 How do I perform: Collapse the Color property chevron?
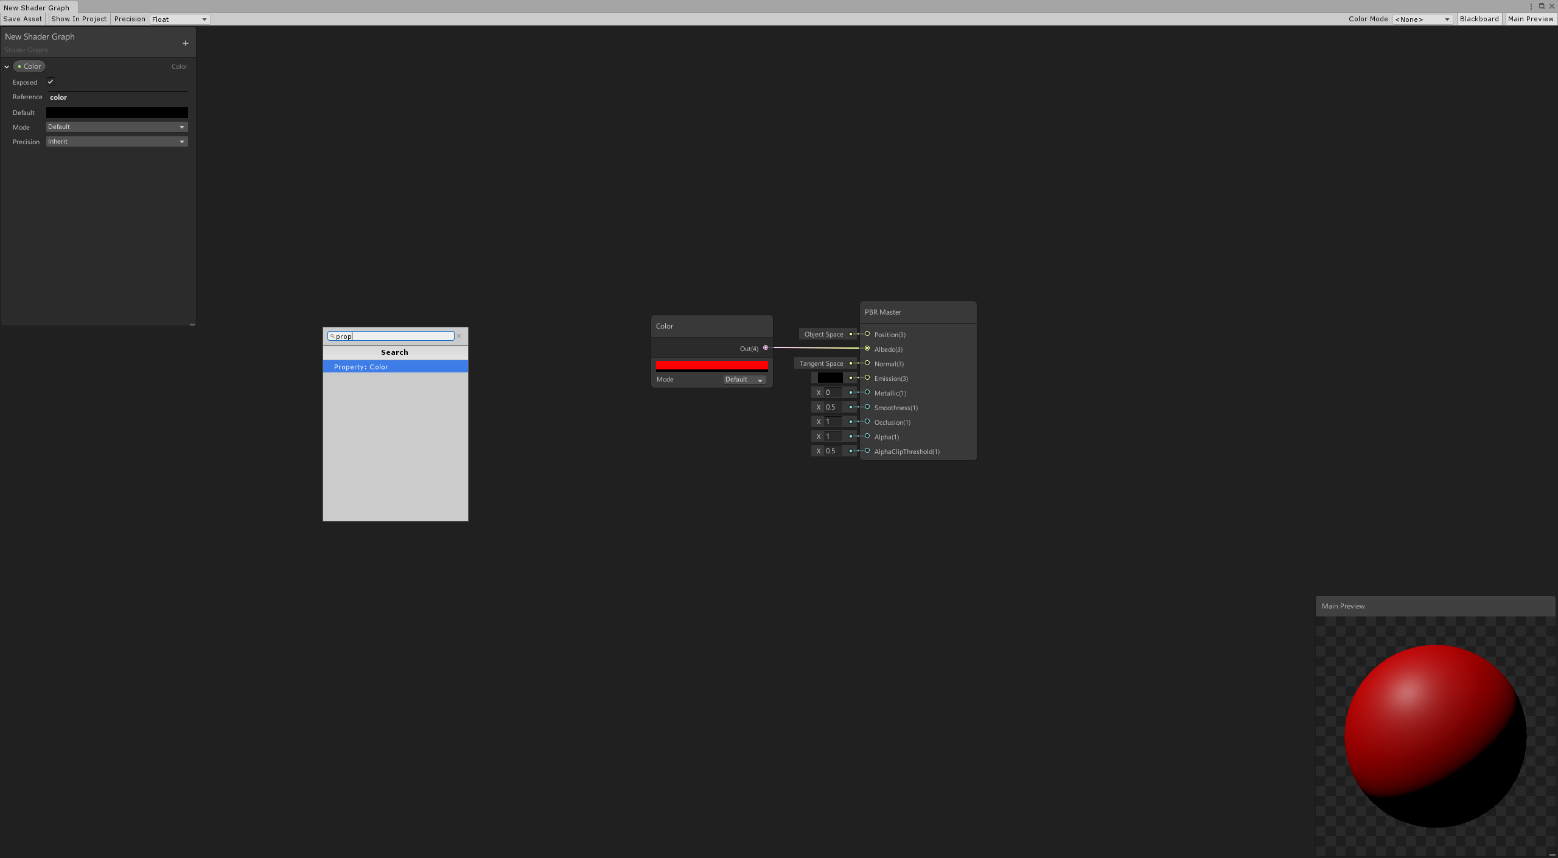coord(7,67)
